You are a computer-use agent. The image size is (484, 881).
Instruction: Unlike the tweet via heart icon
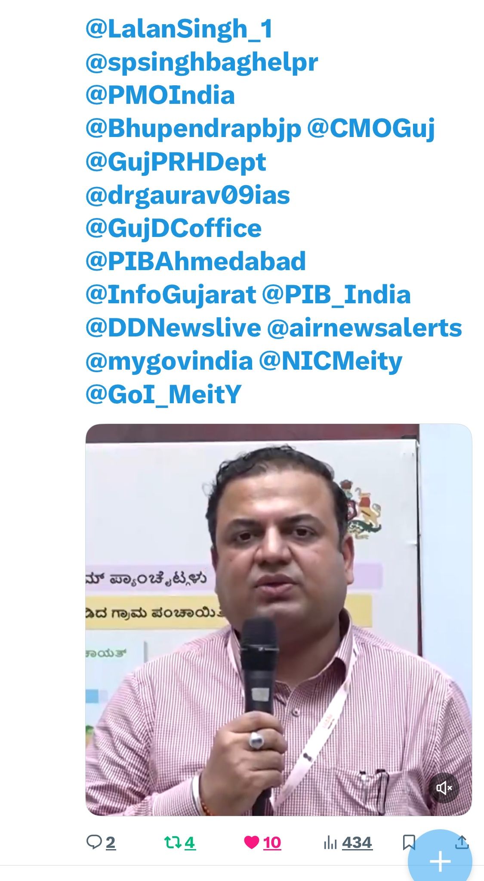click(251, 842)
